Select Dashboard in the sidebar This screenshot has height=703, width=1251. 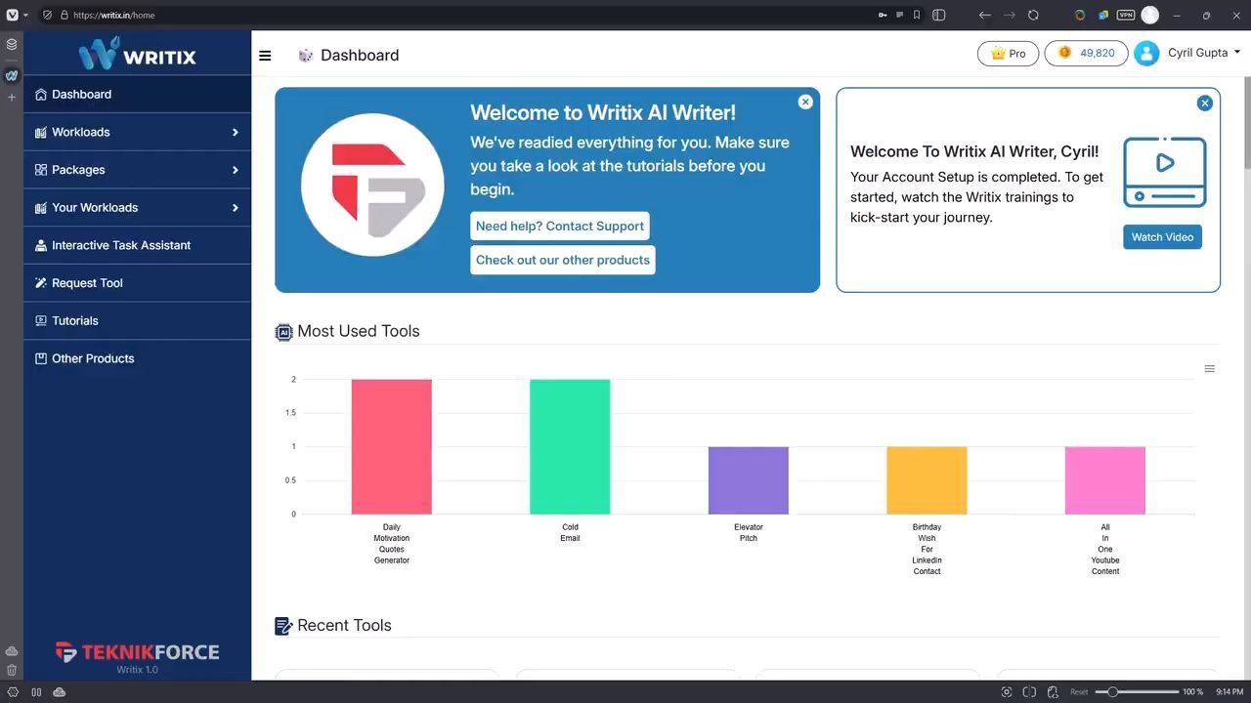click(x=137, y=95)
